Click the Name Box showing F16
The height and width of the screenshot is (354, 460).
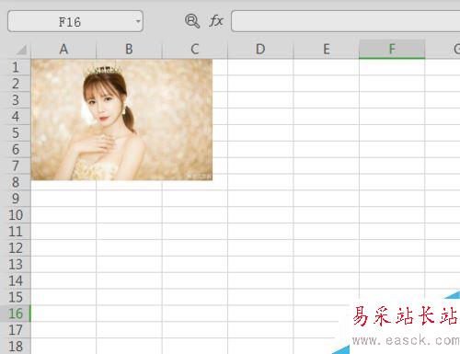pyautogui.click(x=75, y=21)
